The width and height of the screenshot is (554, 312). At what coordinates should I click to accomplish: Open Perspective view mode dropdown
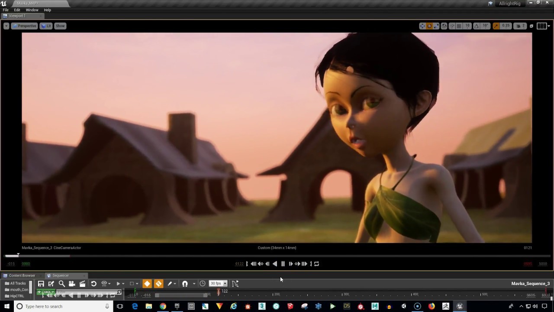tap(24, 26)
